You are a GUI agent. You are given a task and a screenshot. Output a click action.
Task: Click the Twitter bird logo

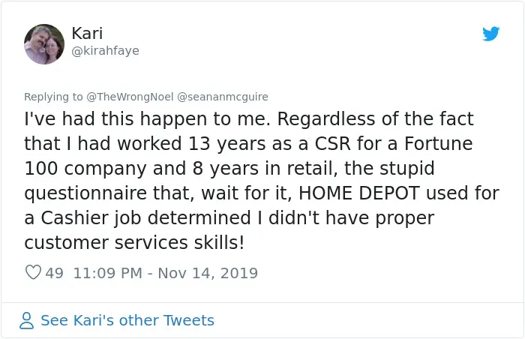coord(490,34)
